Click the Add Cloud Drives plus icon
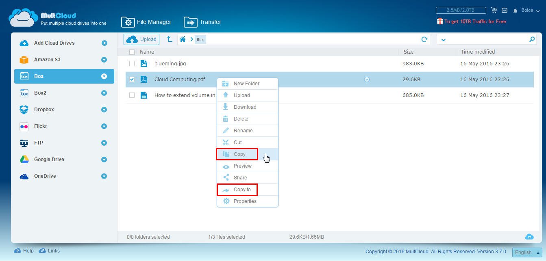 point(24,43)
